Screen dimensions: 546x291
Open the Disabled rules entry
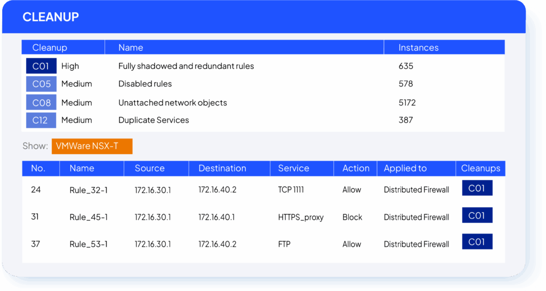pyautogui.click(x=145, y=84)
